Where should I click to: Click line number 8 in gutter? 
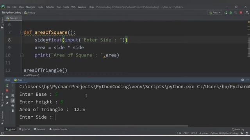click(9, 40)
